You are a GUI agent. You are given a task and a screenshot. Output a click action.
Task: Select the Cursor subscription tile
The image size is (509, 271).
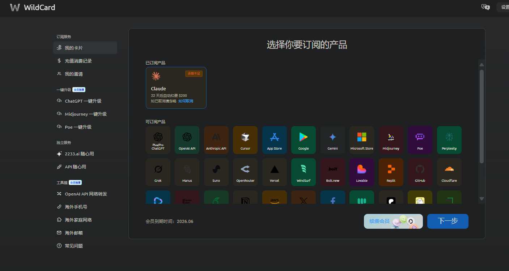pos(245,140)
